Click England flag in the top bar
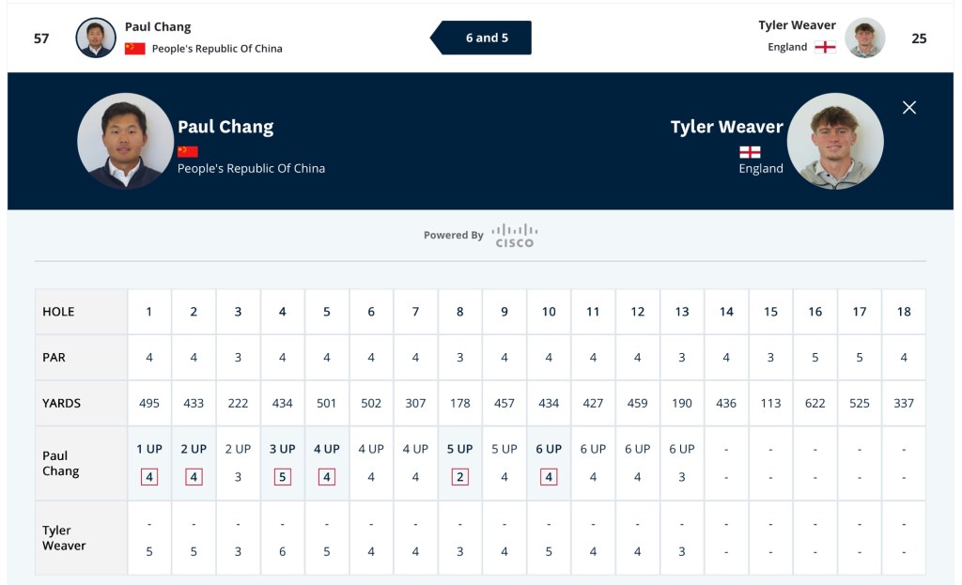 pyautogui.click(x=825, y=47)
